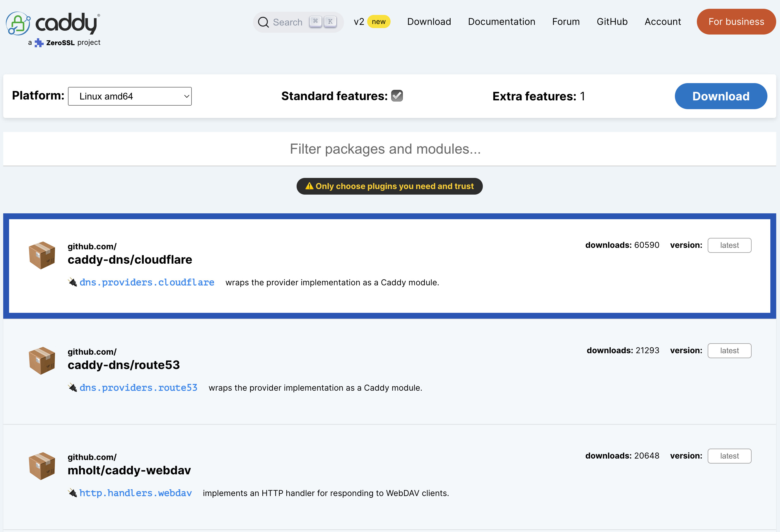Click the plug icon beside dns.providers.route53

(x=73, y=387)
